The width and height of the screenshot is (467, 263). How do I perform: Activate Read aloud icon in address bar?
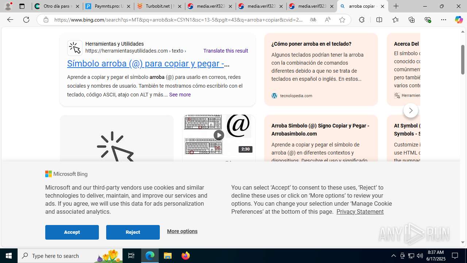[328, 20]
